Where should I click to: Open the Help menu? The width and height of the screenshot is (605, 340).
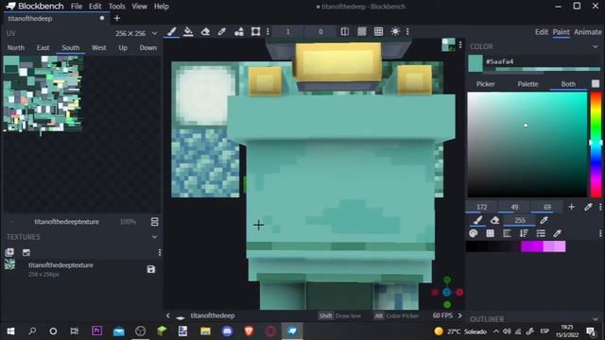click(x=162, y=7)
